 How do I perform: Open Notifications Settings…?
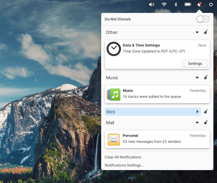124,165
